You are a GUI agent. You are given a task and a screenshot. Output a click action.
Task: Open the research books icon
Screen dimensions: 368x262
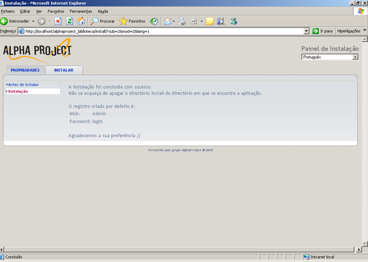coord(221,22)
